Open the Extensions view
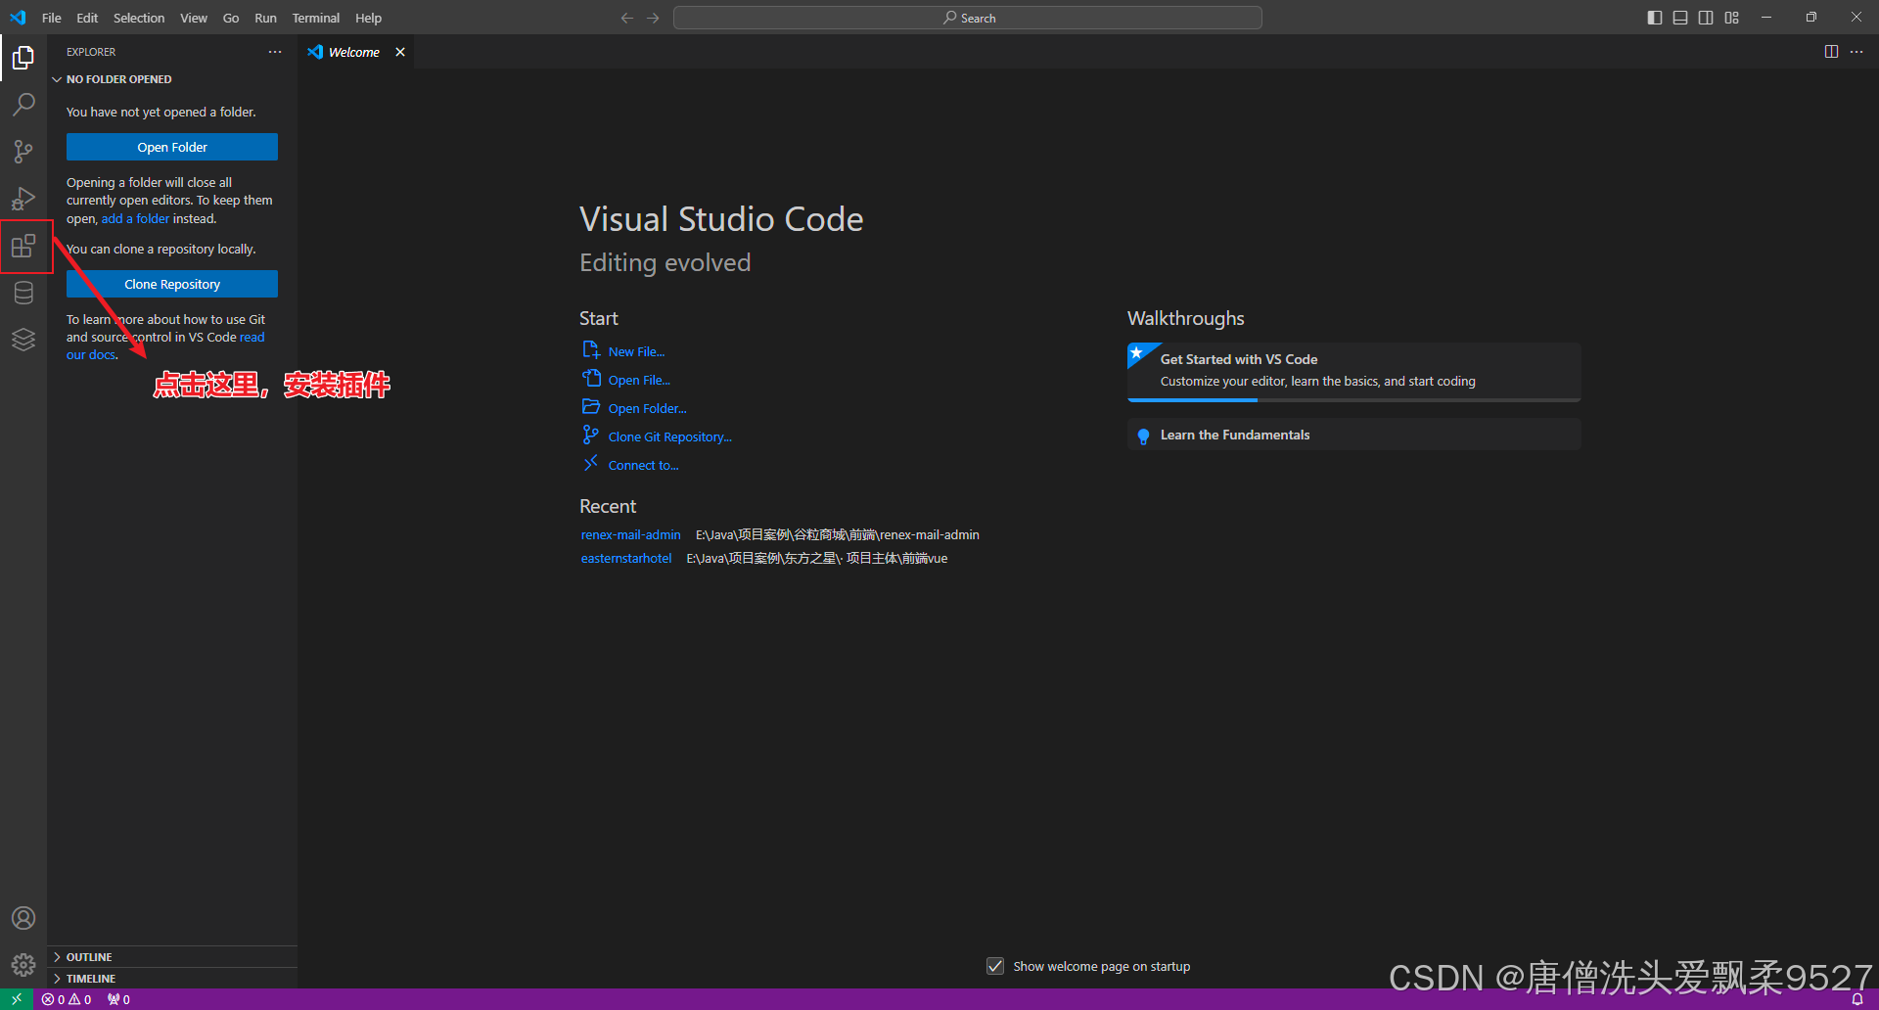Viewport: 1879px width, 1010px height. point(23,246)
